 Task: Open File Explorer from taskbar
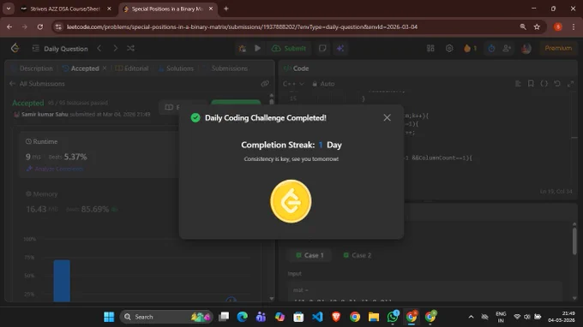[x=373, y=317]
